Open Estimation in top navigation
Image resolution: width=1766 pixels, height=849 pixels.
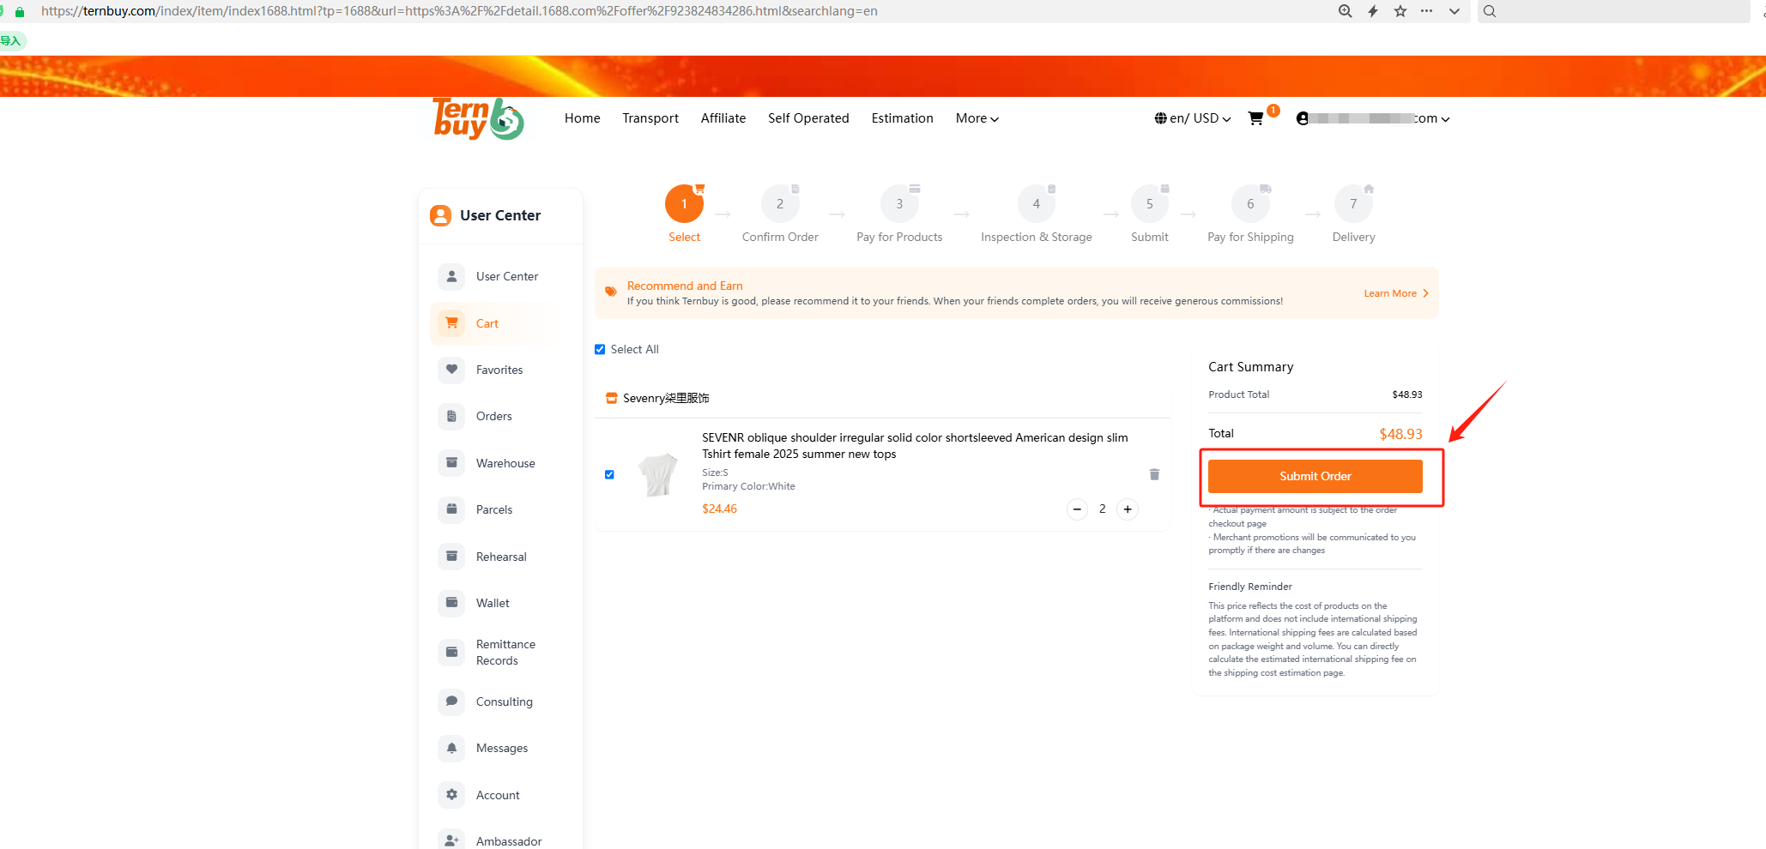coord(902,118)
